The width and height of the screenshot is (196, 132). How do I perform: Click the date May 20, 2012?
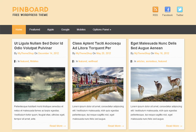click(x=104, y=53)
